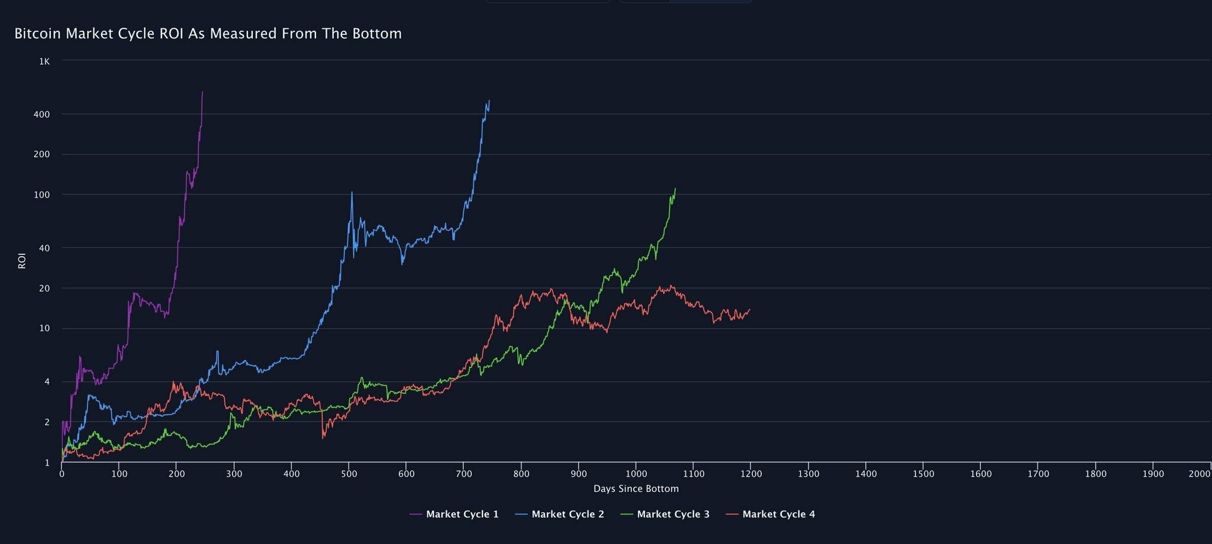Click the 100 label on the y-axis
Viewport: 1212px width, 544px height.
(x=43, y=195)
